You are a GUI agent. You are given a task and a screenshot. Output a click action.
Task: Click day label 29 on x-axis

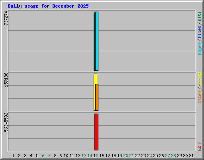click(179, 156)
